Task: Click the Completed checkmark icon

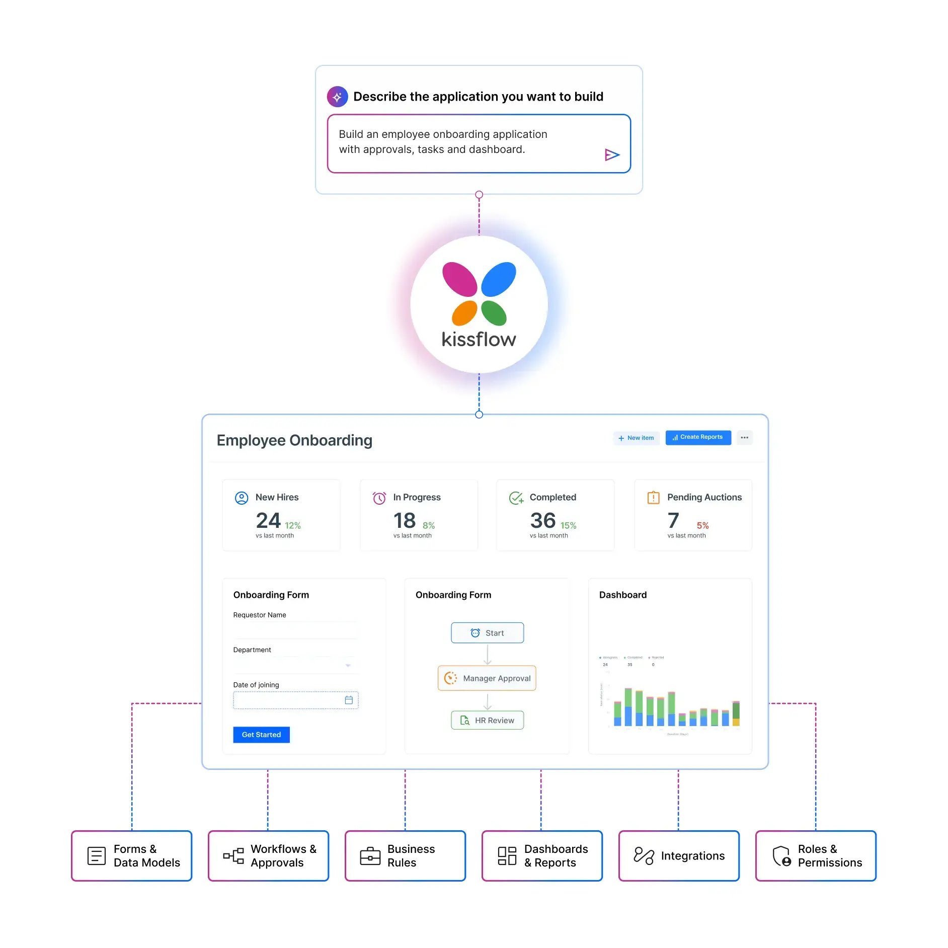Action: pos(516,498)
